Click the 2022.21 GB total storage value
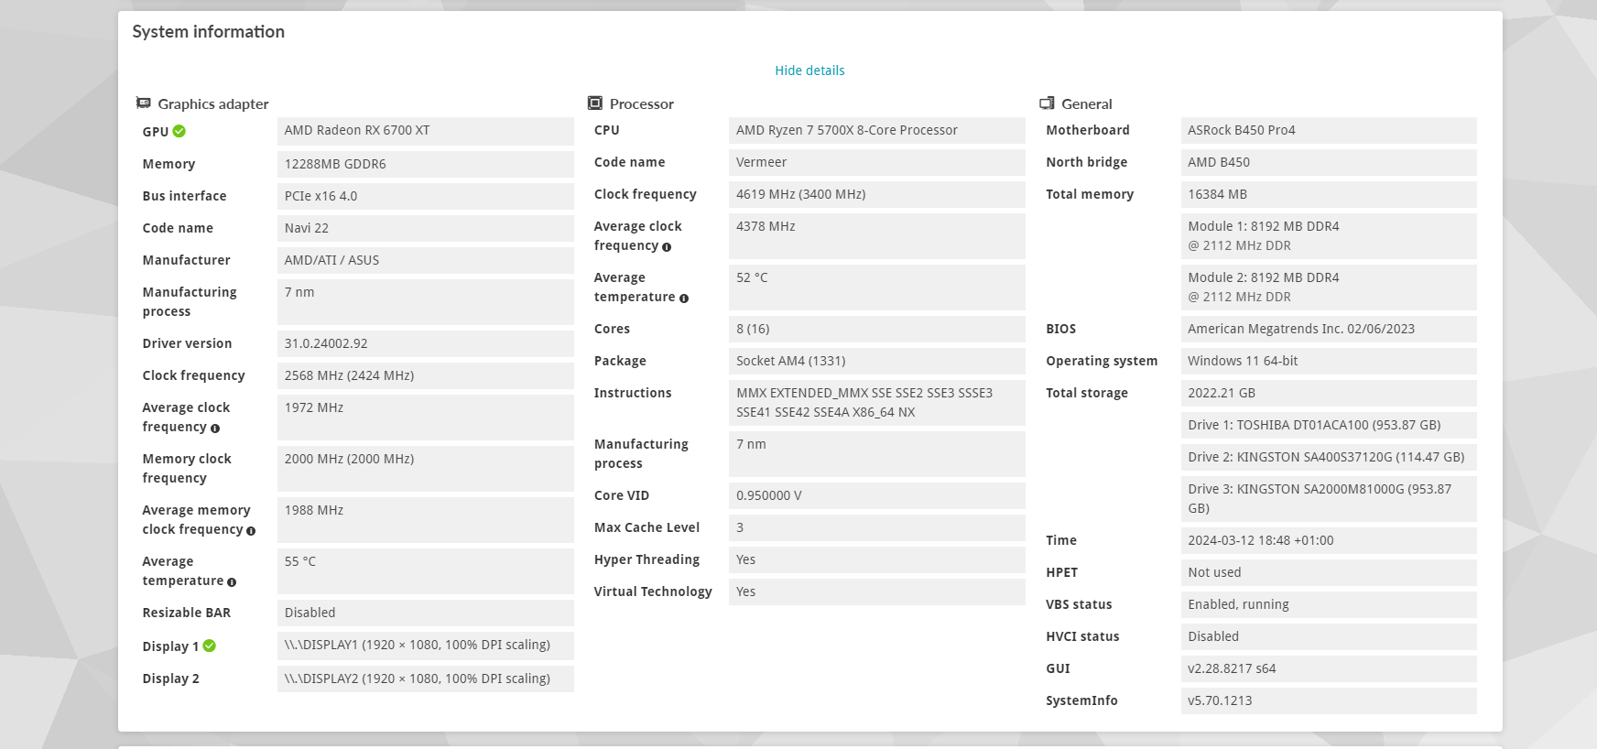This screenshot has height=749, width=1597. click(1329, 393)
